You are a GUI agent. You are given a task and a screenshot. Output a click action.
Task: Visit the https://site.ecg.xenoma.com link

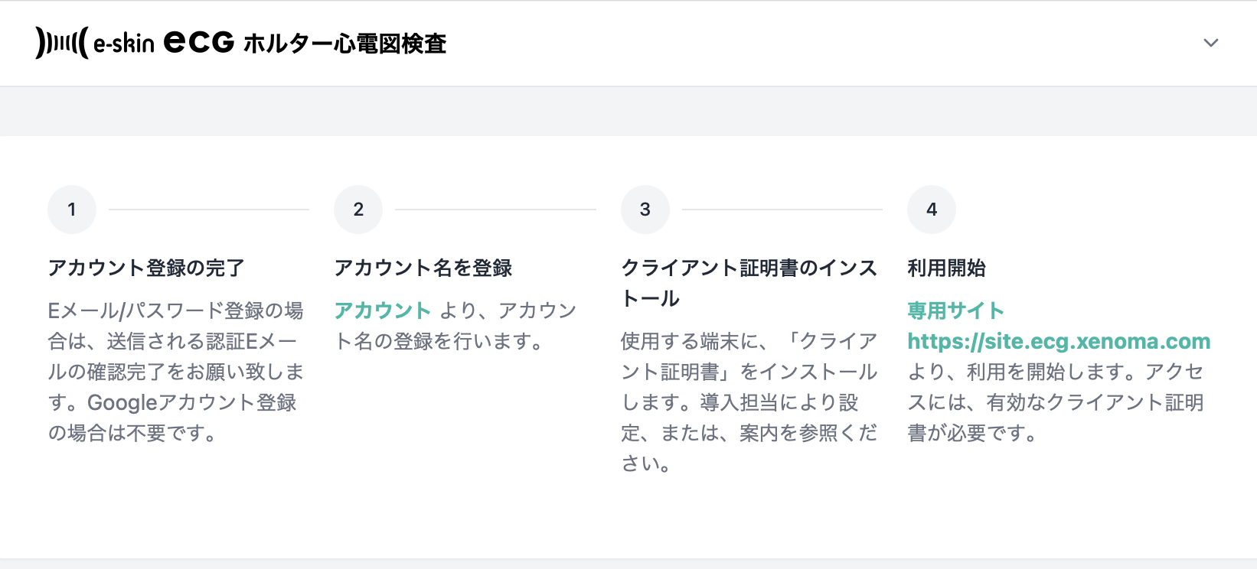(1059, 341)
